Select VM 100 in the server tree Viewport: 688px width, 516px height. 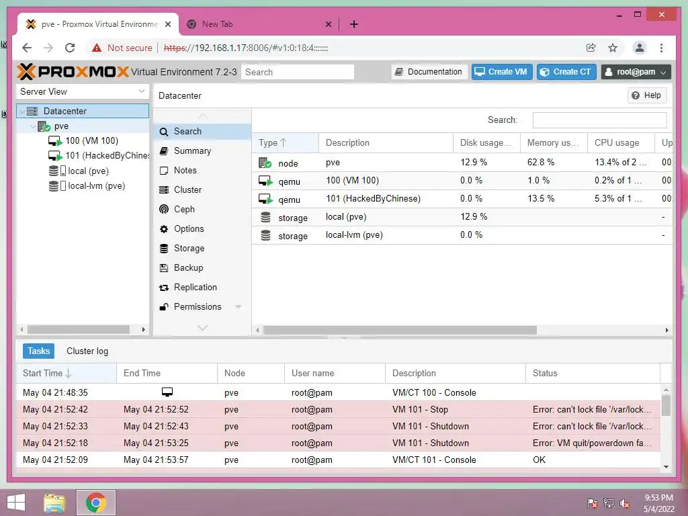click(83, 141)
